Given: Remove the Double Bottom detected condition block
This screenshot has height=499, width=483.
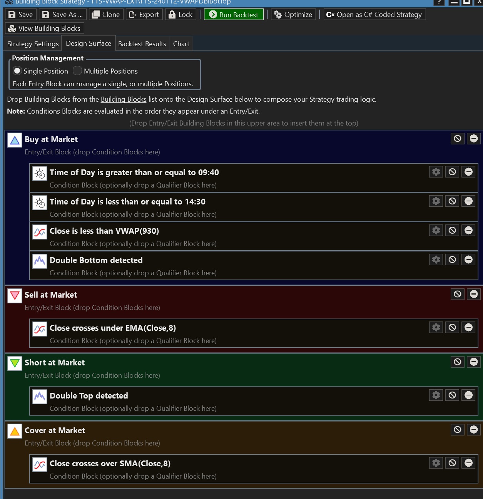Looking at the screenshot, I should point(468,260).
